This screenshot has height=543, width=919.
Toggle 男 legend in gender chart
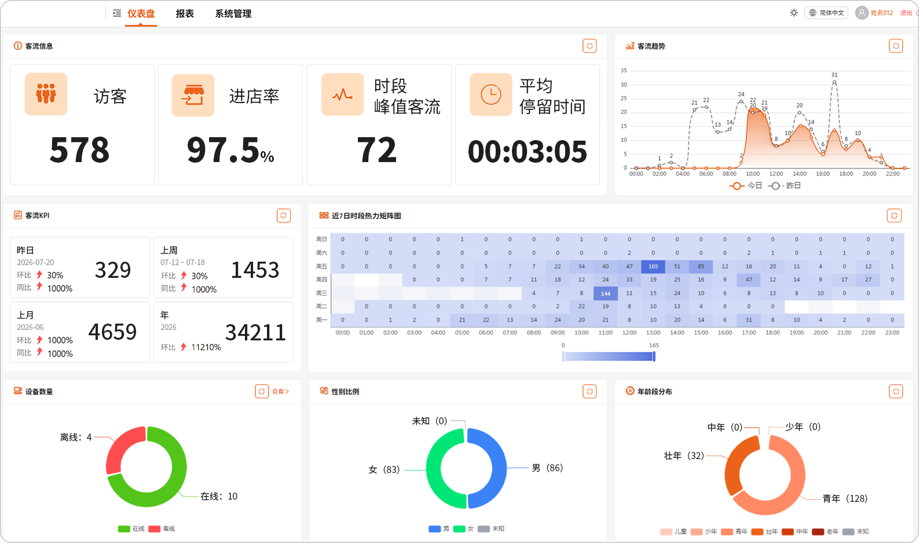click(x=439, y=529)
